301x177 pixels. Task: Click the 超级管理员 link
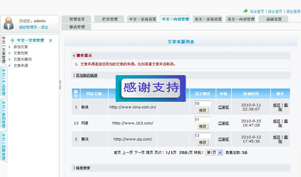28,27
